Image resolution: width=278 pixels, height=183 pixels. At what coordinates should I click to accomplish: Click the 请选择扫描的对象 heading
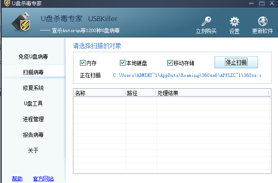[97, 46]
